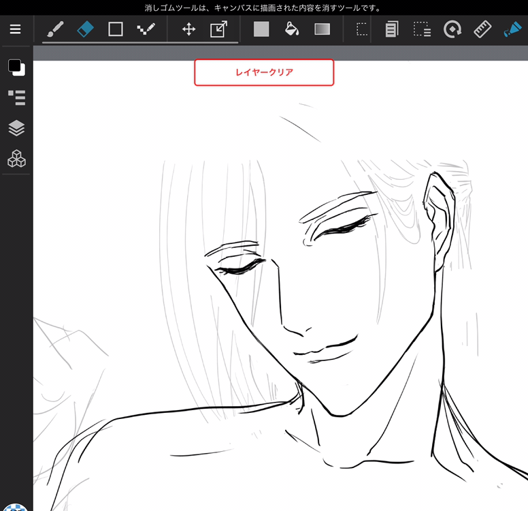
Task: Select the Dot pen tool
Action: pos(146,29)
